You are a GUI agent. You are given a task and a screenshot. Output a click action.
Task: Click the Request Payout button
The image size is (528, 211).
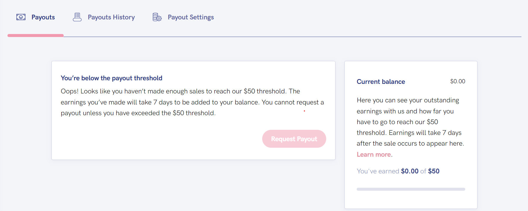point(294,139)
